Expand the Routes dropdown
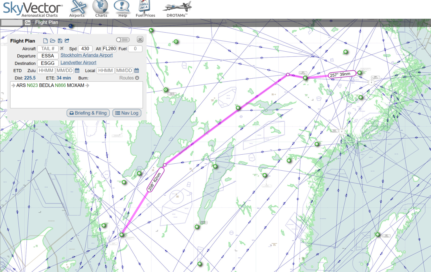The width and height of the screenshot is (431, 272). (129, 78)
